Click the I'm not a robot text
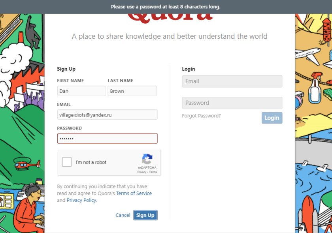Screen dimensions: 332x233 click(91, 162)
